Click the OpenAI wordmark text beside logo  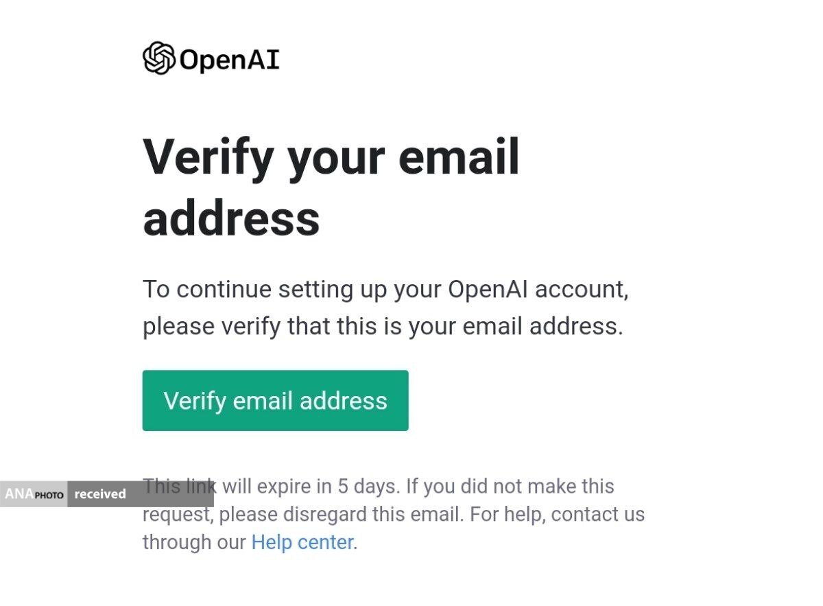229,60
